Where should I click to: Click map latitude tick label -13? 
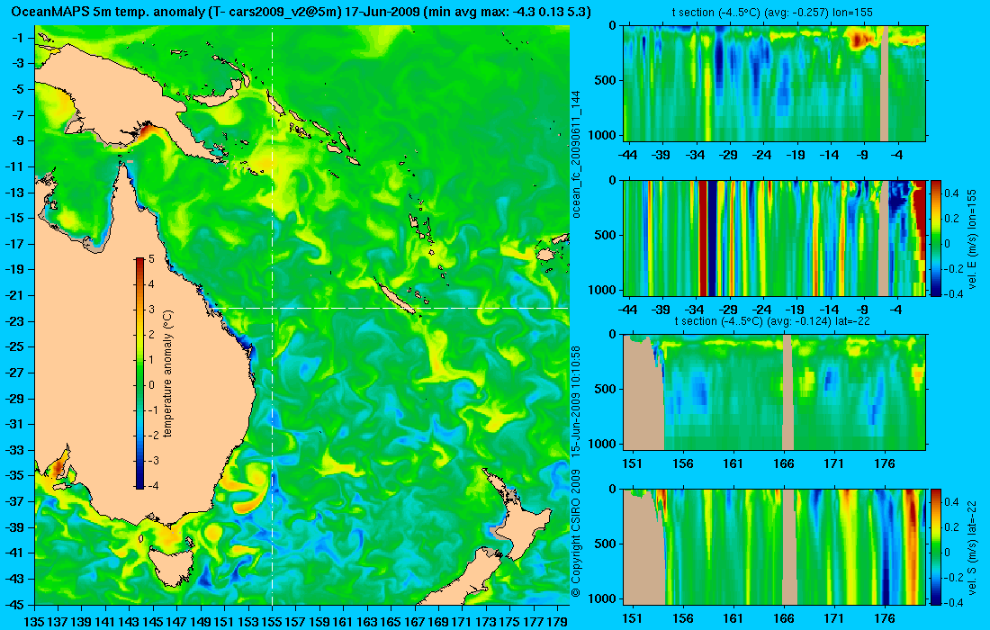tap(14, 193)
